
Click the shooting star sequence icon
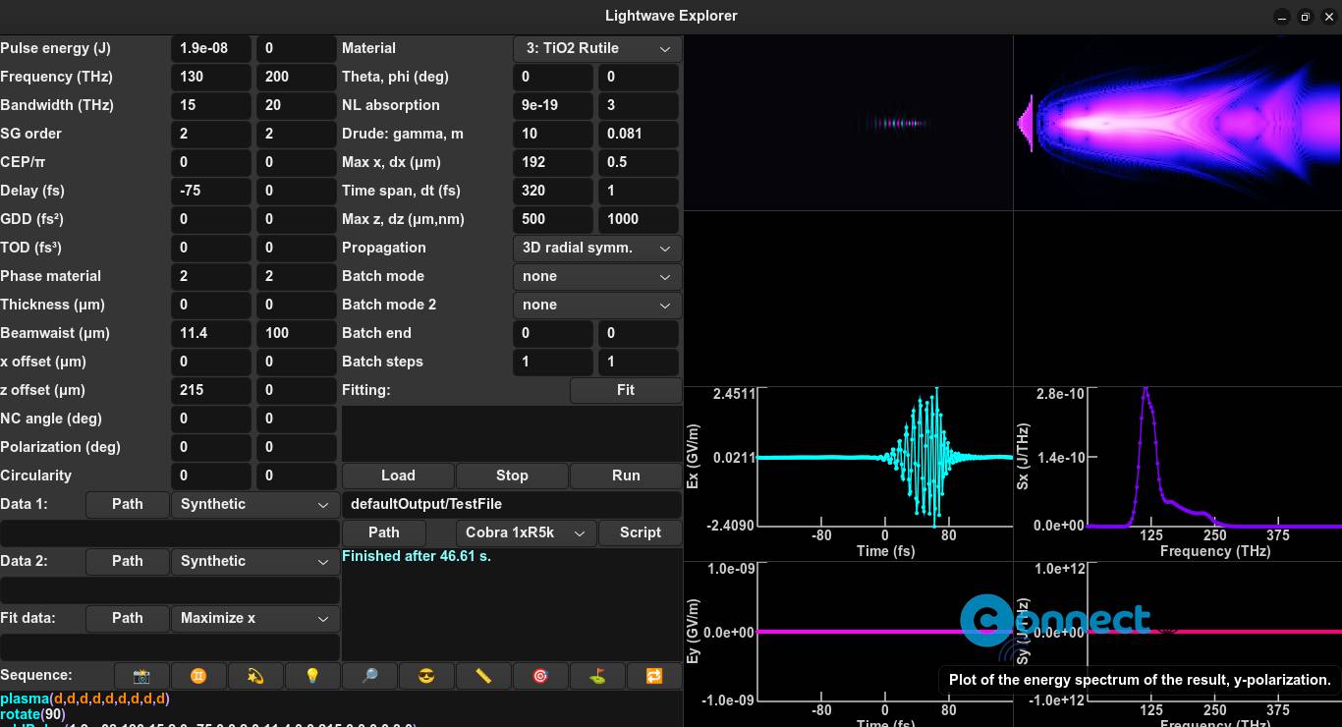point(255,676)
